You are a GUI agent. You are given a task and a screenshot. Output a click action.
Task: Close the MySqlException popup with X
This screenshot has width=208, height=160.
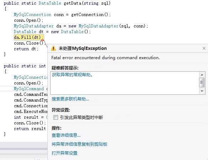point(204,48)
